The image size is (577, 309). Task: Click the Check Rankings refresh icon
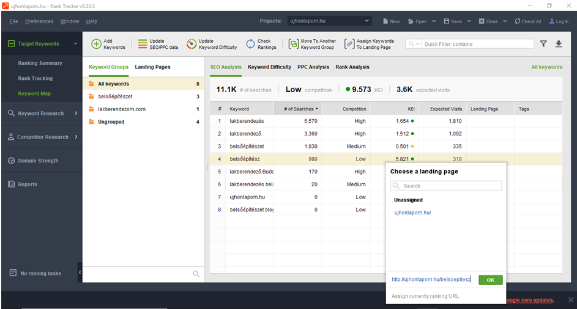[250, 44]
